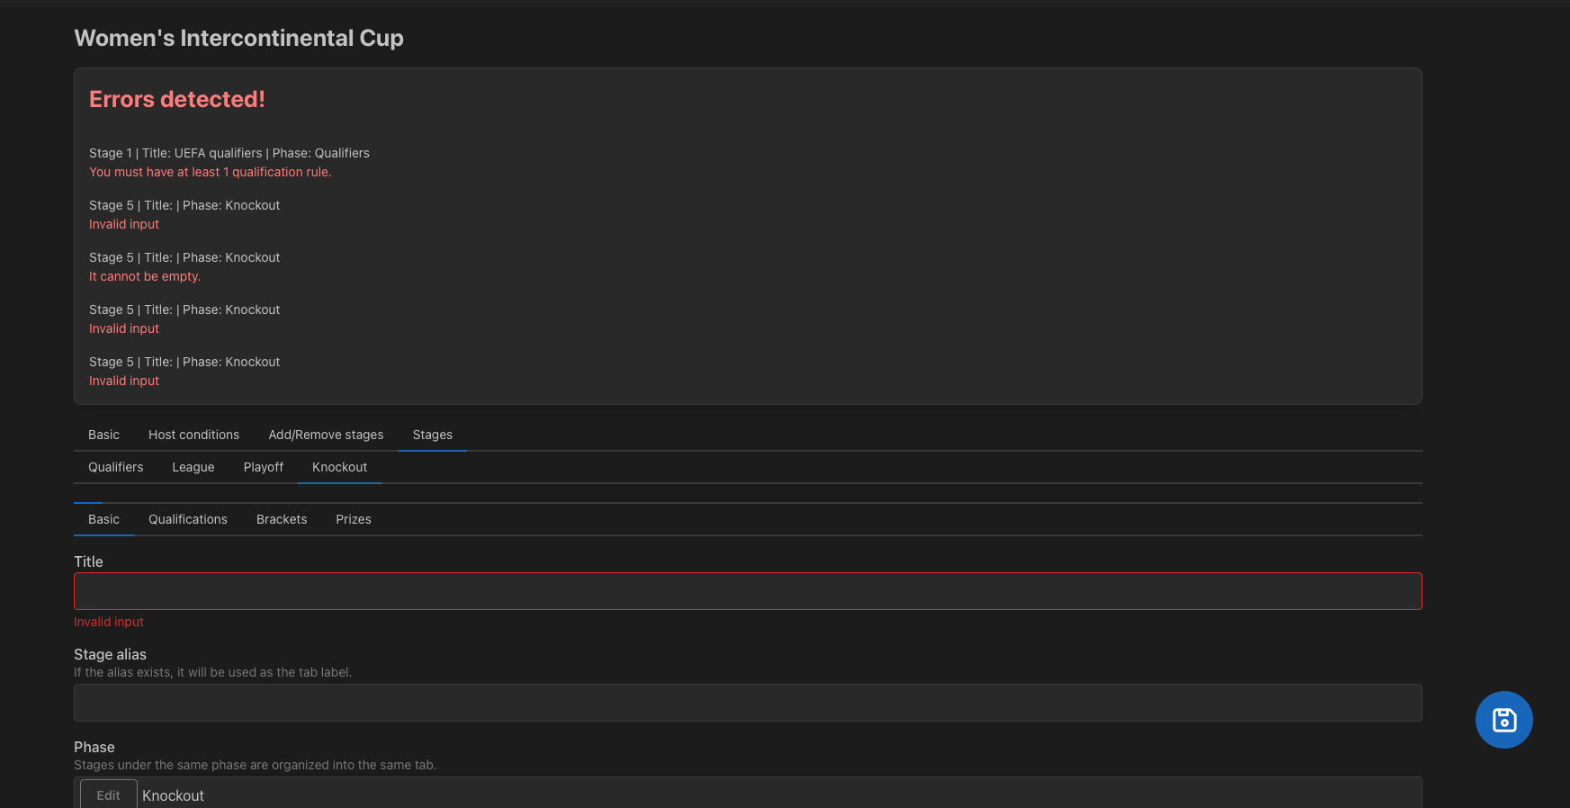The width and height of the screenshot is (1570, 808).
Task: Open the Qualifications sub-tab
Action: tap(187, 519)
